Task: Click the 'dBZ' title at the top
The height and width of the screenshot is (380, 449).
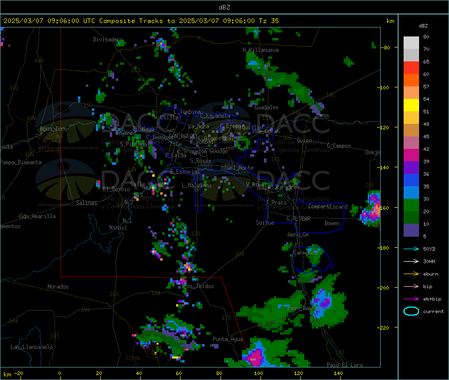Action: click(224, 7)
